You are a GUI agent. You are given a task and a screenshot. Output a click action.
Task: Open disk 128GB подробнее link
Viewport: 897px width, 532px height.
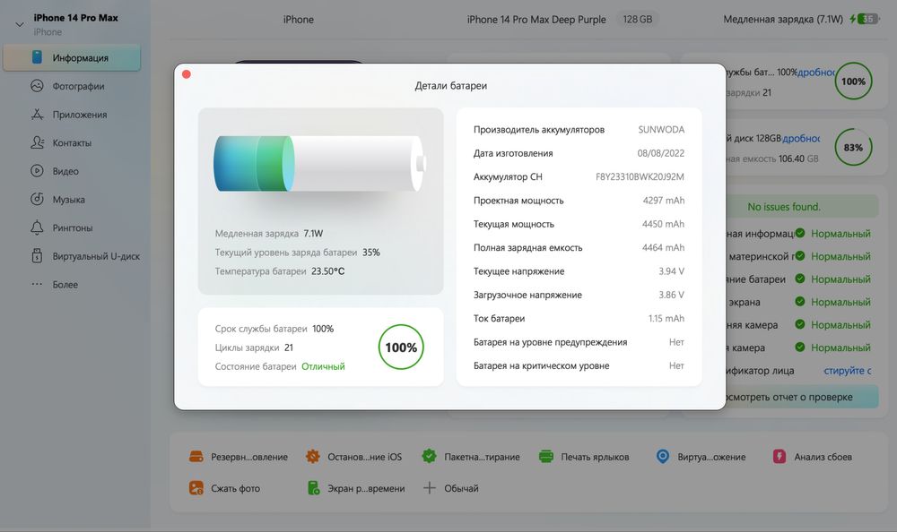(801, 138)
